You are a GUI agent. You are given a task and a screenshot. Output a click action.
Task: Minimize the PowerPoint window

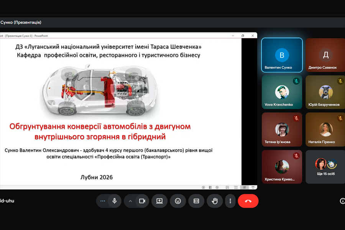(x=233, y=36)
